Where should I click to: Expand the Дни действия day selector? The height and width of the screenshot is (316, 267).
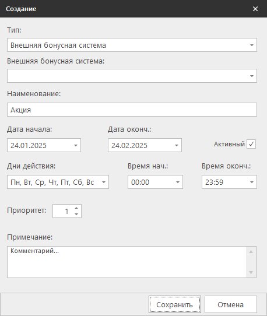(x=104, y=182)
